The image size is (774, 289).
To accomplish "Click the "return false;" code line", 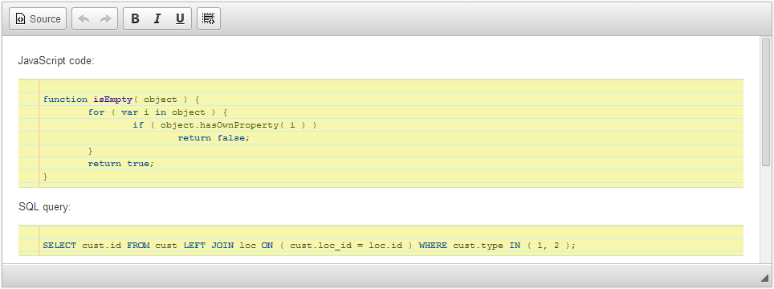I will [214, 137].
